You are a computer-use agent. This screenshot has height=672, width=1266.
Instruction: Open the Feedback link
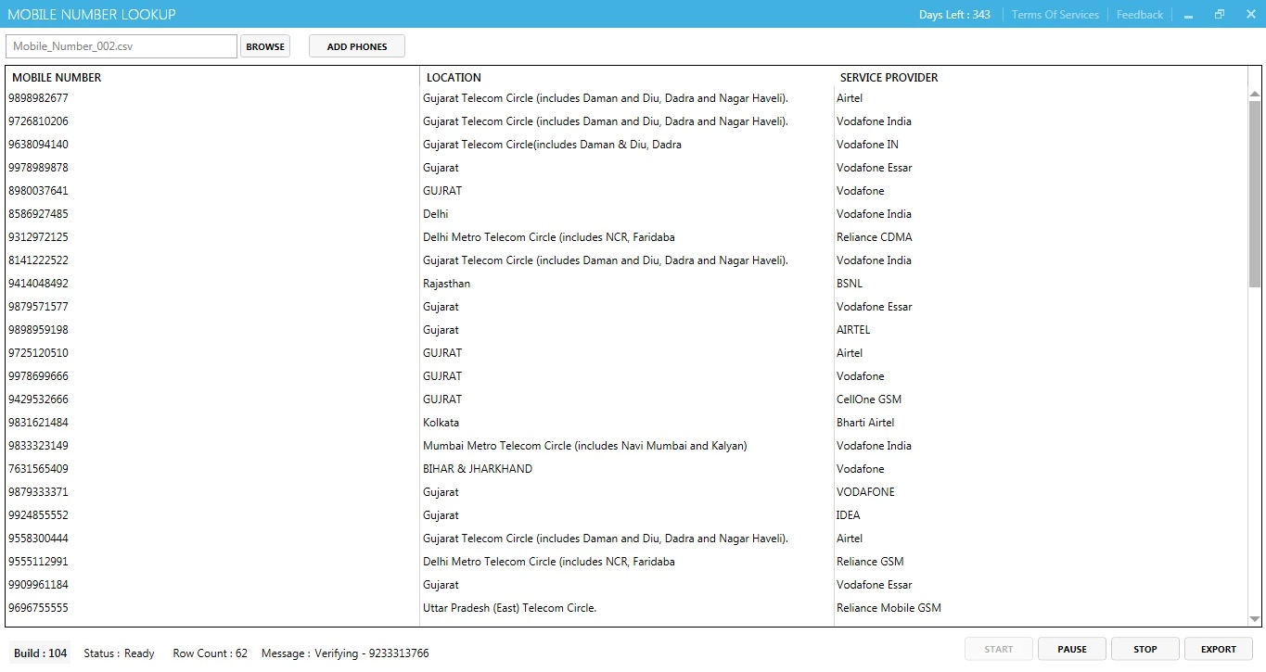tap(1139, 15)
